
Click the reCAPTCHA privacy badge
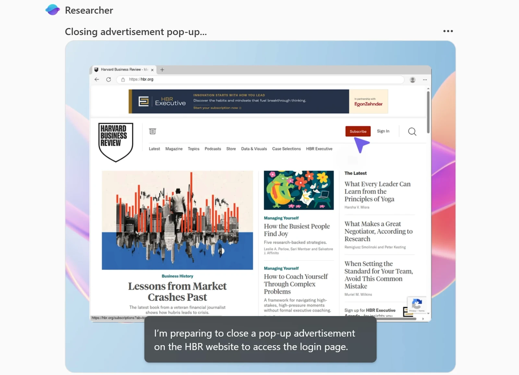tap(417, 305)
